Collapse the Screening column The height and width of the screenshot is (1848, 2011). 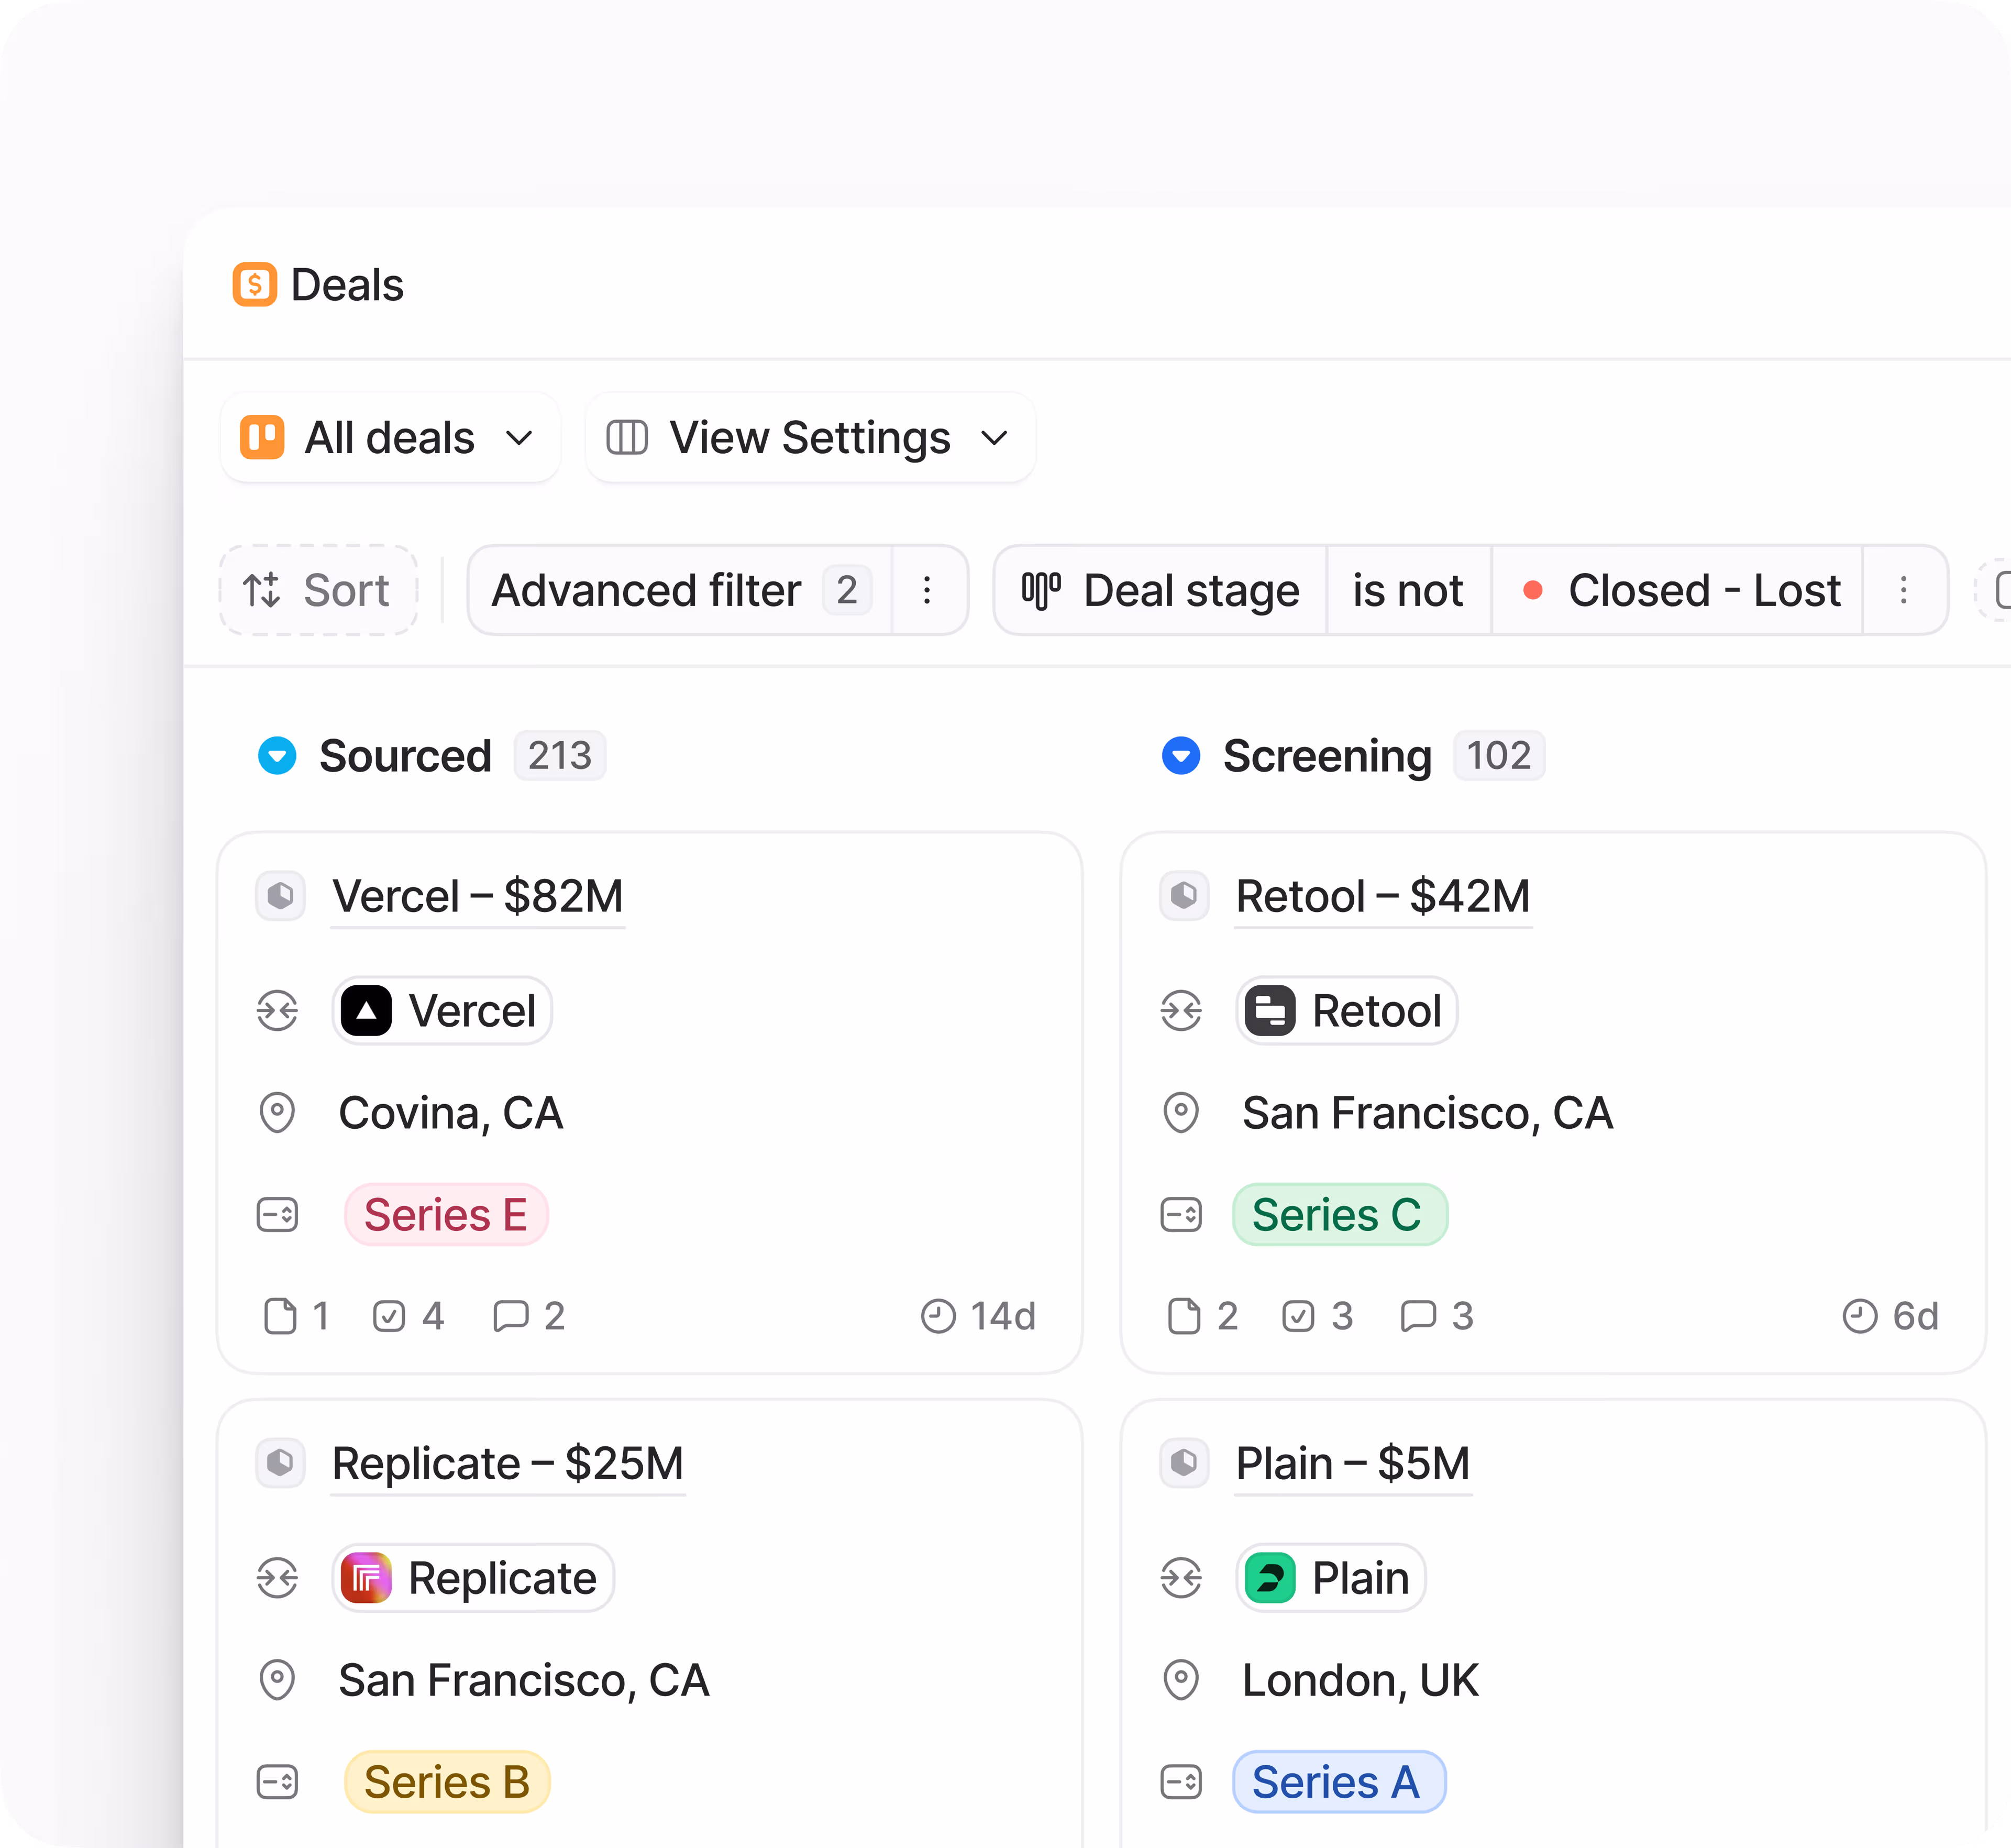click(x=1181, y=756)
